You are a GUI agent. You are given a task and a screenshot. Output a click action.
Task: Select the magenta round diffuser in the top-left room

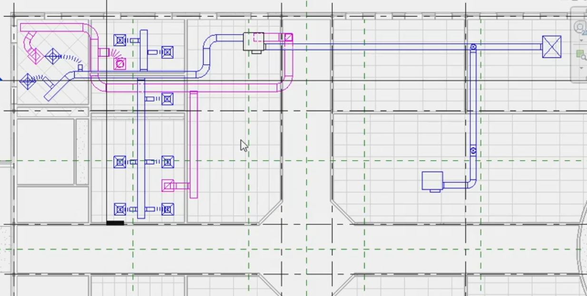(x=120, y=63)
